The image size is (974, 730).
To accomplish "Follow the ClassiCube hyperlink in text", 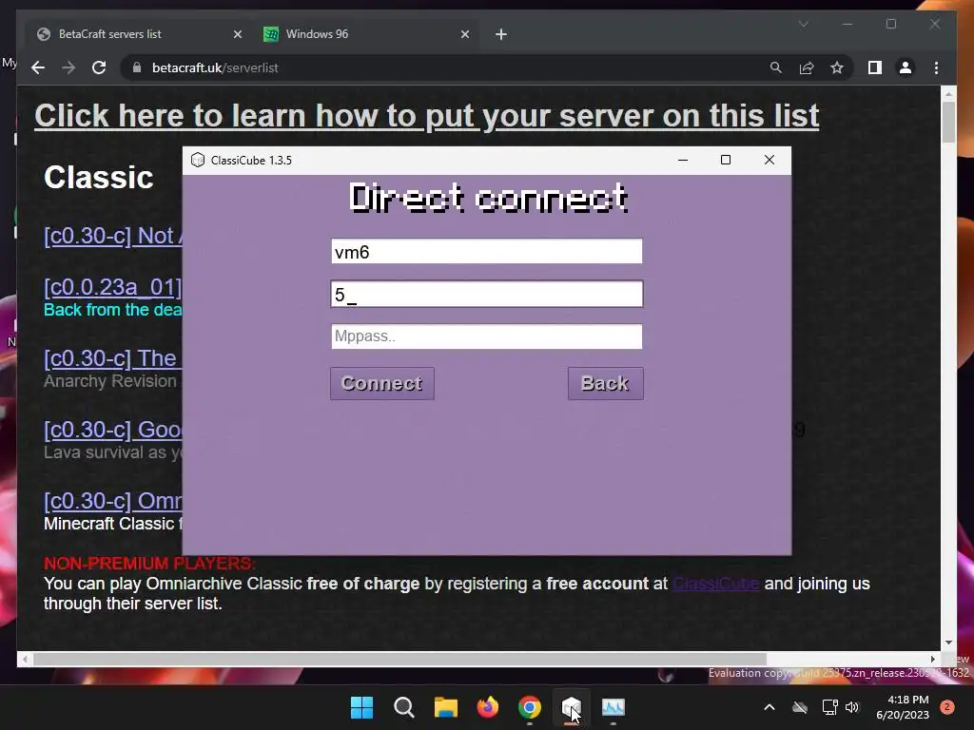I will [x=715, y=585].
